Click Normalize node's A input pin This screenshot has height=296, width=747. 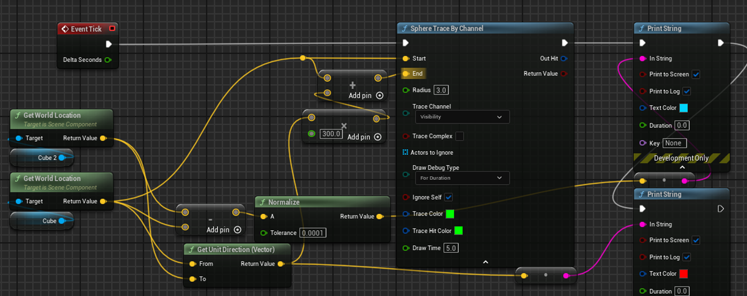click(x=263, y=216)
